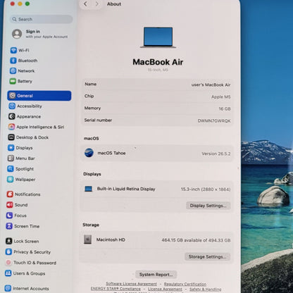Click the Built-in Liquid Retina Display icon
The width and height of the screenshot is (293, 293).
pos(89,189)
